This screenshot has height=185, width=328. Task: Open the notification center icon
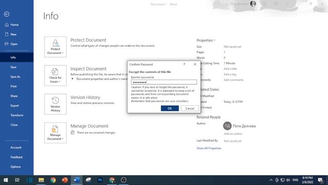(x=320, y=180)
